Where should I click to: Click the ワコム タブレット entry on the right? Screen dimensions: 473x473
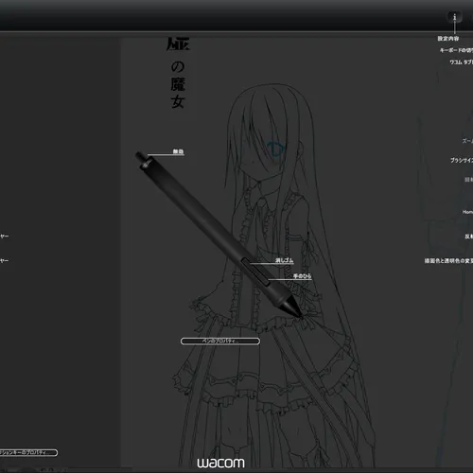462,62
